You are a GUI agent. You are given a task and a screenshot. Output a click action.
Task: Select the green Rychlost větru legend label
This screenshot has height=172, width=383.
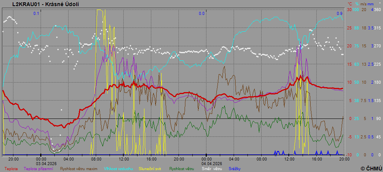[181, 168]
